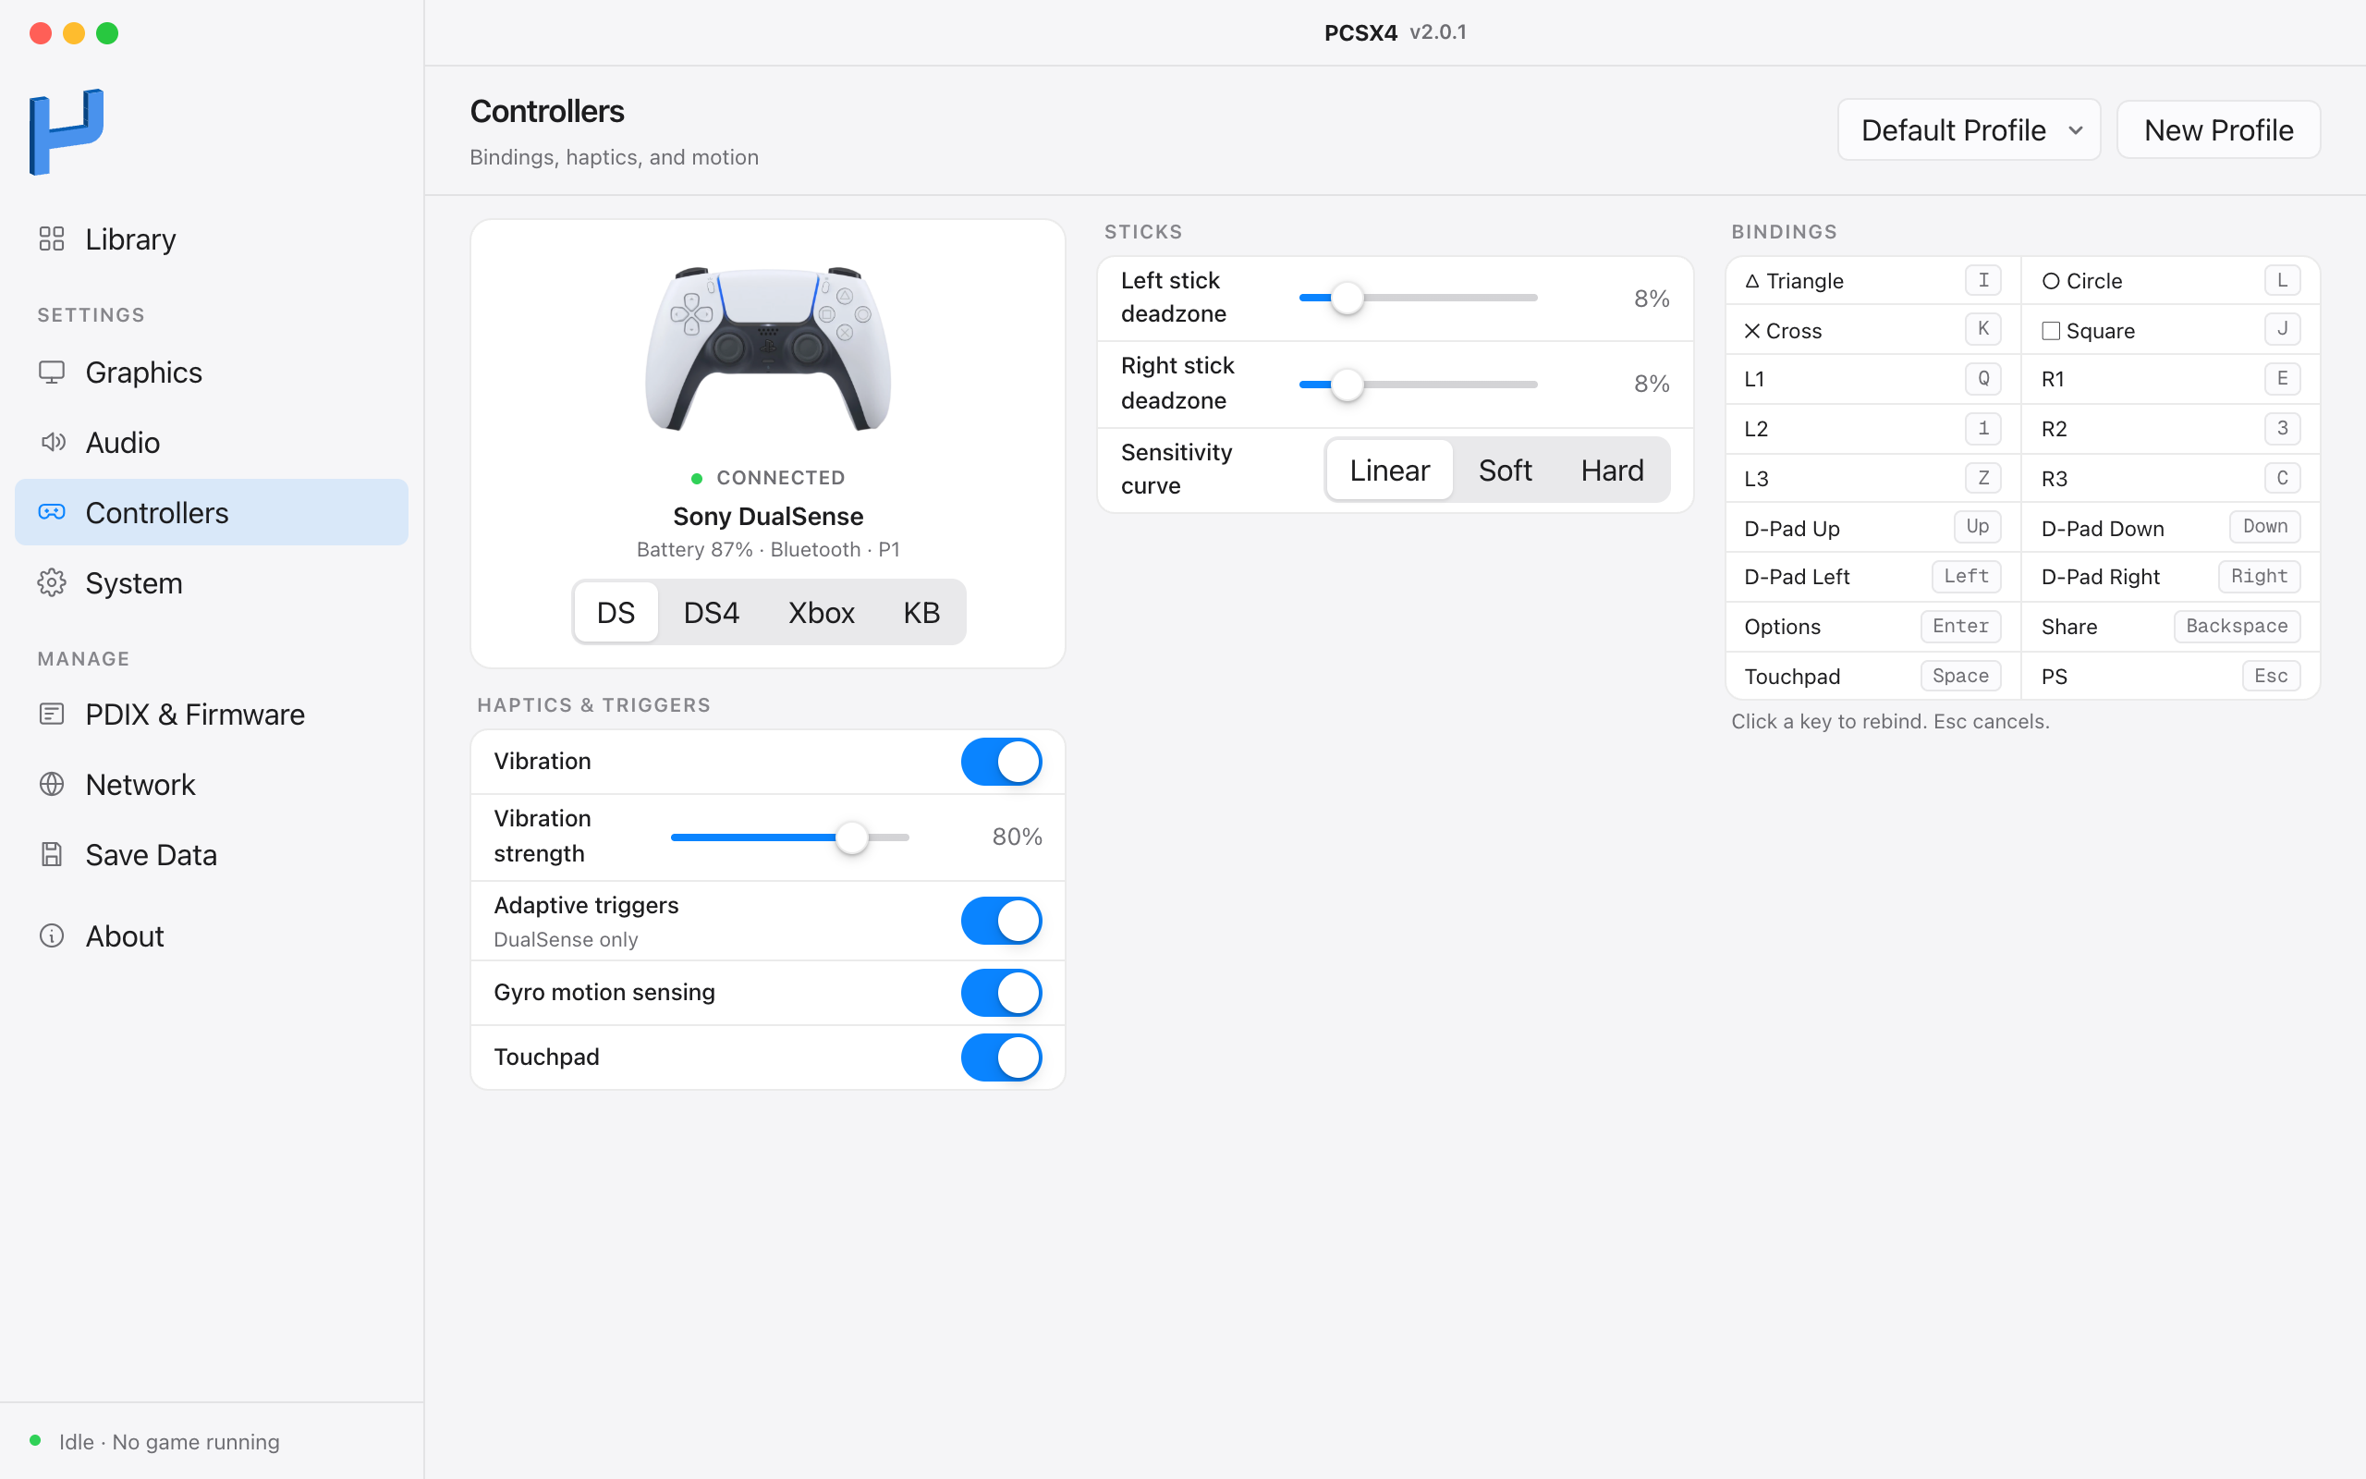The width and height of the screenshot is (2366, 1479).
Task: Click the 80% vibration strength value
Action: (1017, 837)
